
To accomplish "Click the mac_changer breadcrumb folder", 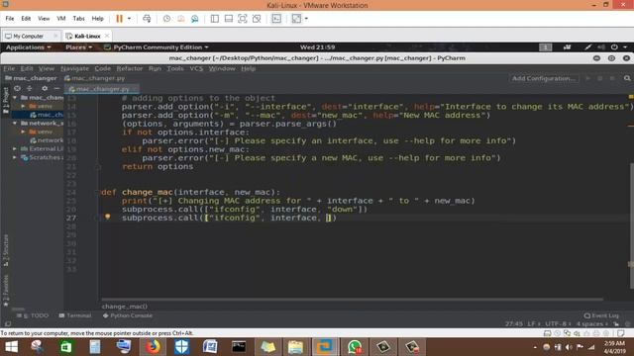I will coord(31,78).
